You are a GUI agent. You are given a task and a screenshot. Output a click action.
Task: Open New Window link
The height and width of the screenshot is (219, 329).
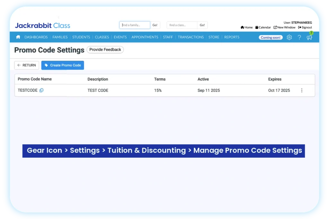click(x=284, y=28)
